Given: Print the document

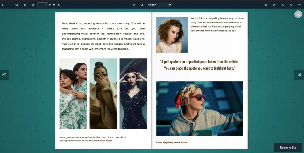Looking at the screenshot, I should [274, 5].
